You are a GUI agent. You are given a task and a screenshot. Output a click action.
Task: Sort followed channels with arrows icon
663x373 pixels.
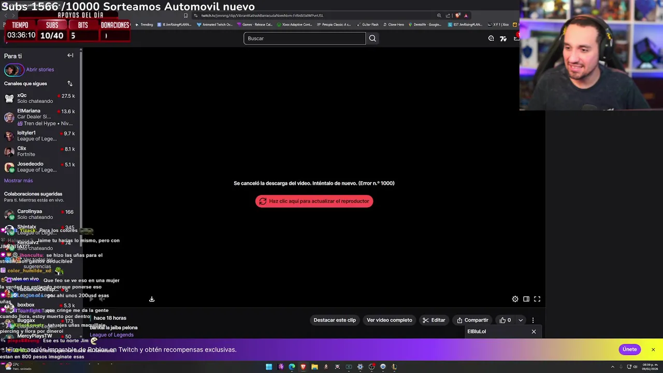tap(70, 83)
